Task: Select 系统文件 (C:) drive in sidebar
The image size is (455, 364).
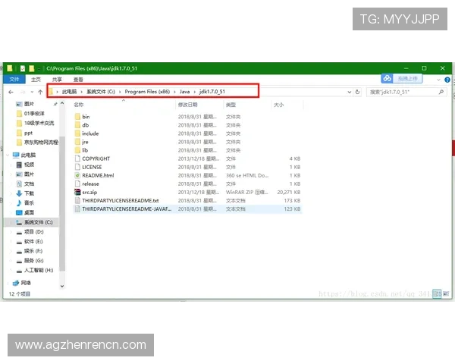Action: pyautogui.click(x=38, y=222)
